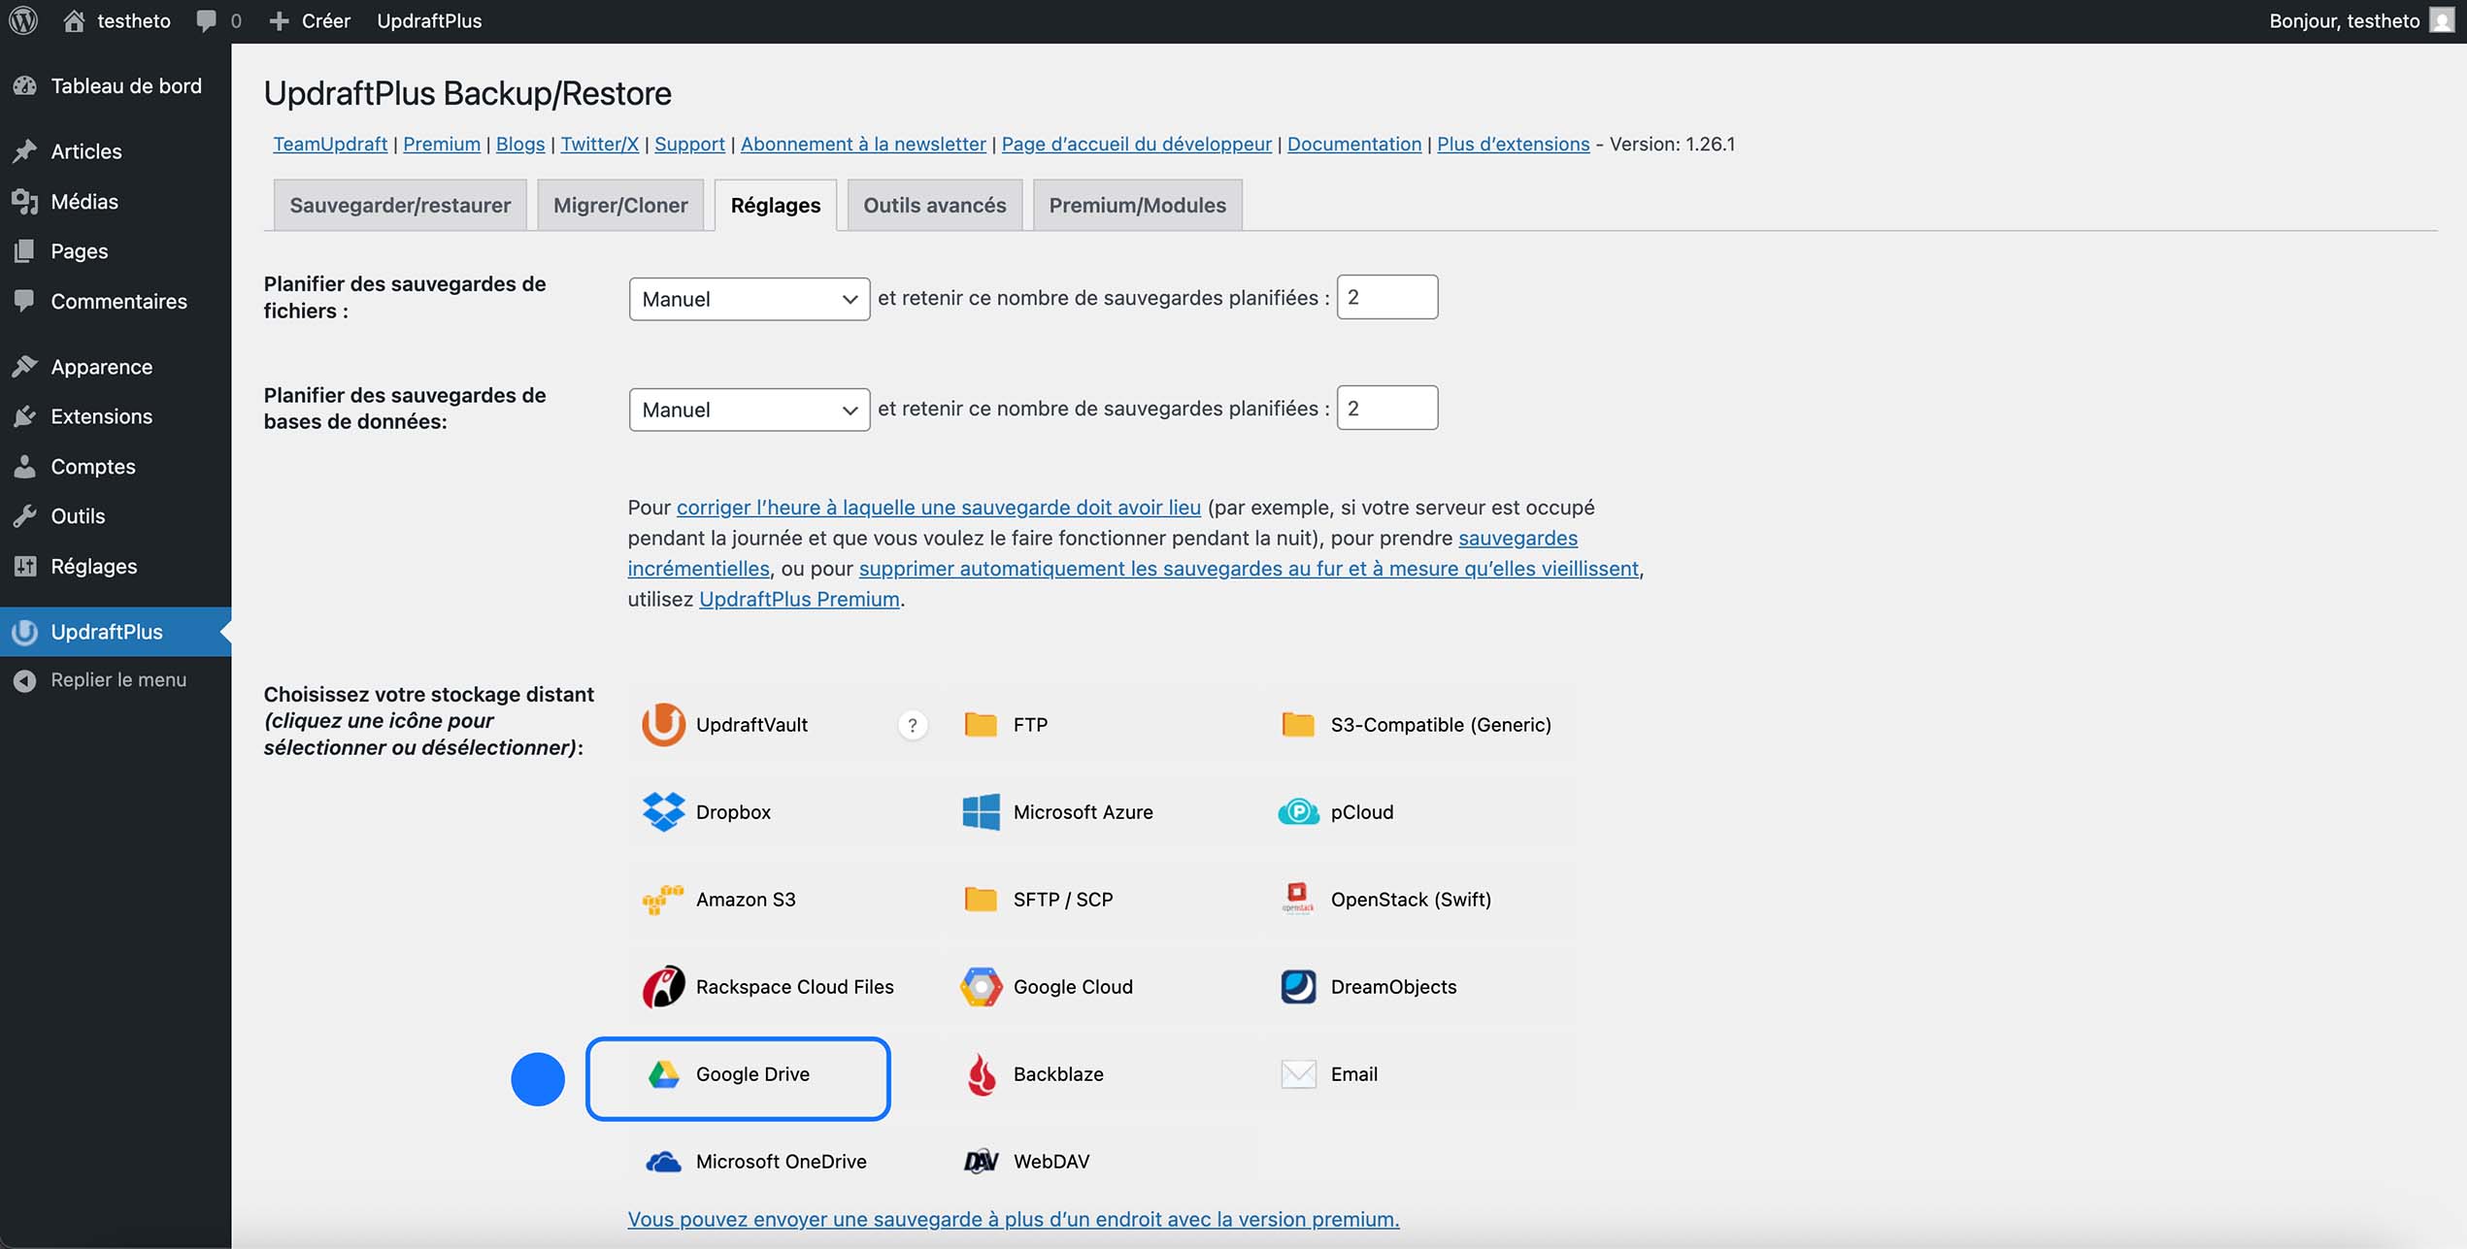Screen dimensions: 2467x1249
Task: Select the Microsoft Azure icon
Action: click(981, 811)
